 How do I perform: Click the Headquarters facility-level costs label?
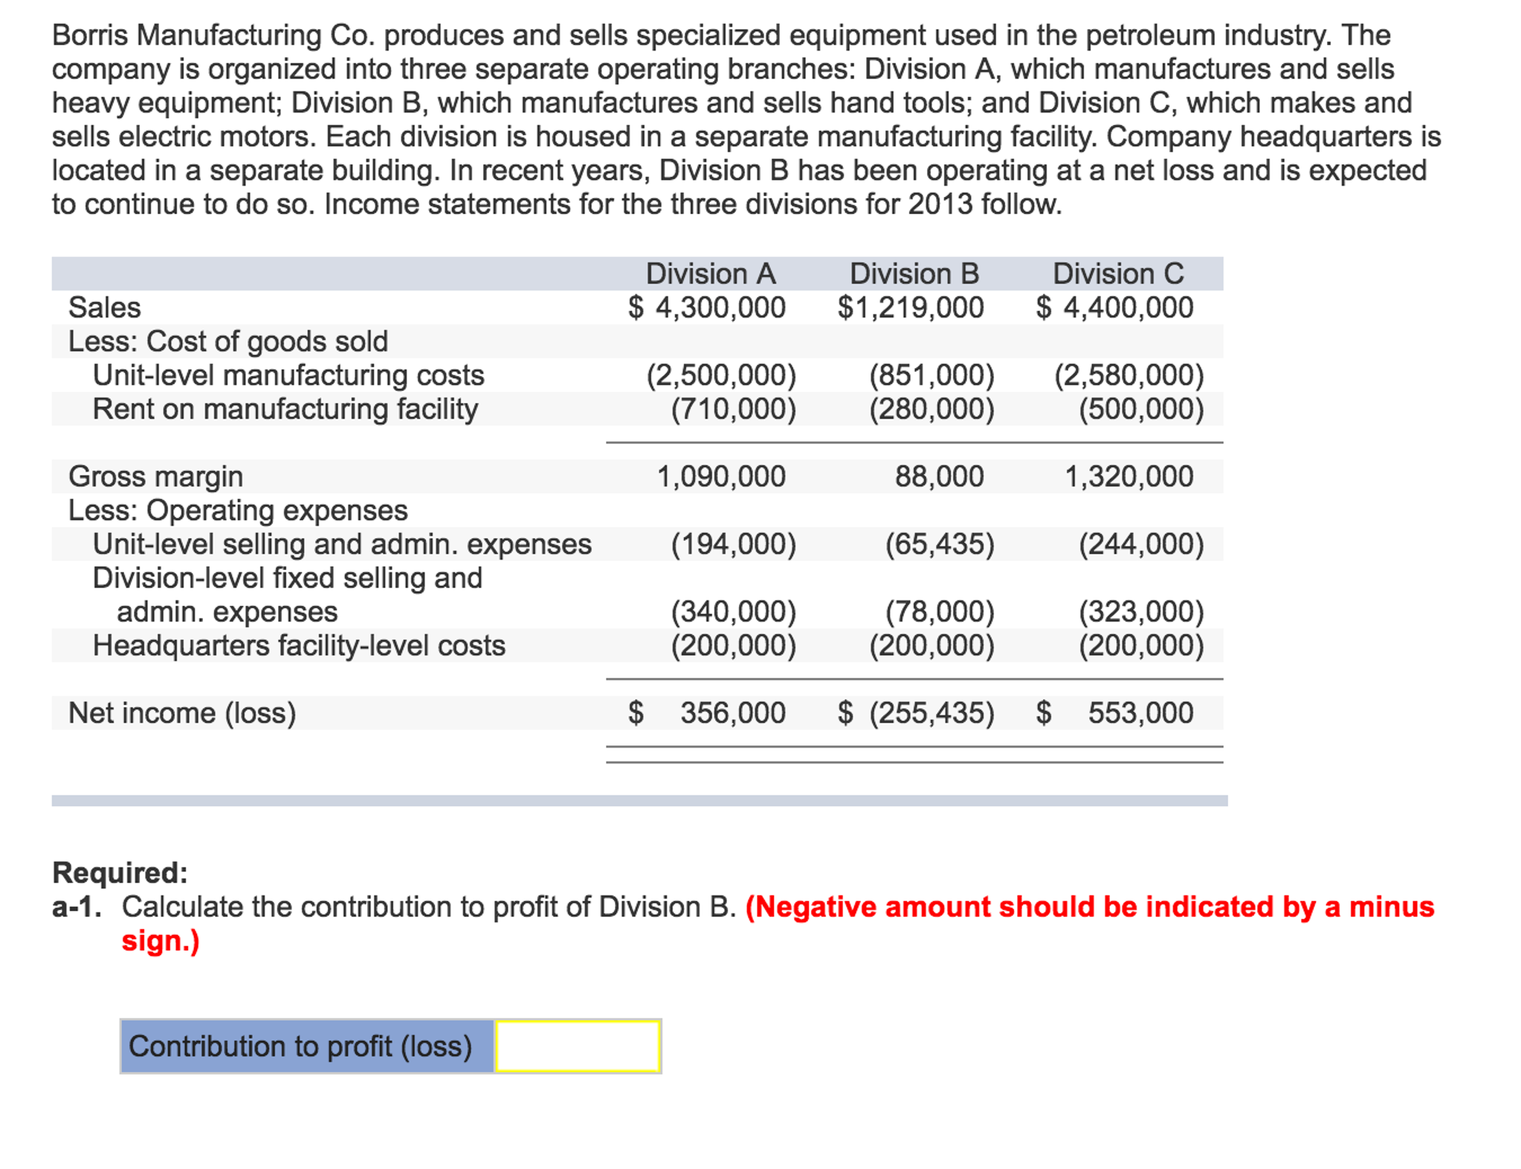[299, 645]
